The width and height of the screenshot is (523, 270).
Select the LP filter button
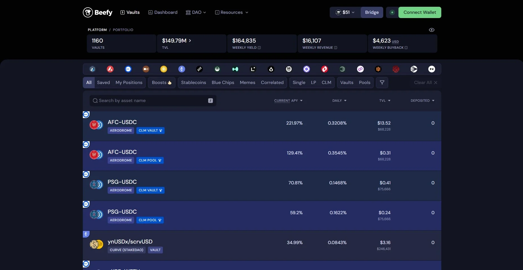pyautogui.click(x=314, y=83)
